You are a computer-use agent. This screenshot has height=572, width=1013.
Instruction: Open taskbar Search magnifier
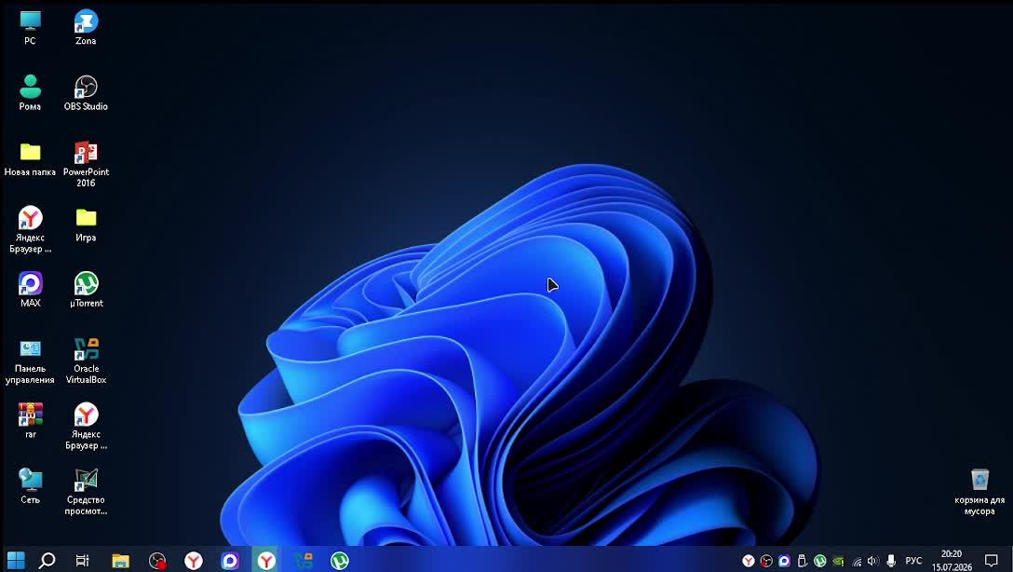click(x=47, y=561)
